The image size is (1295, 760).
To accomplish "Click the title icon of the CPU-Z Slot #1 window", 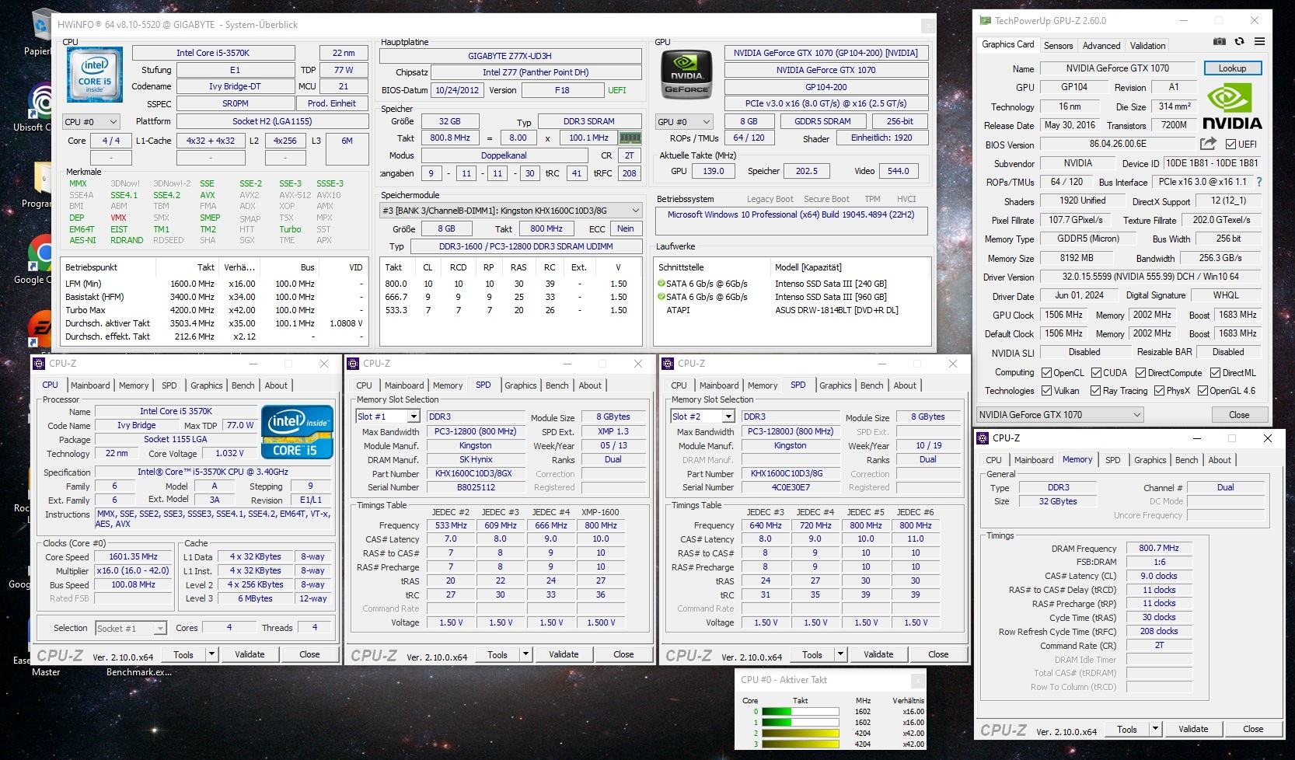I will (x=353, y=364).
